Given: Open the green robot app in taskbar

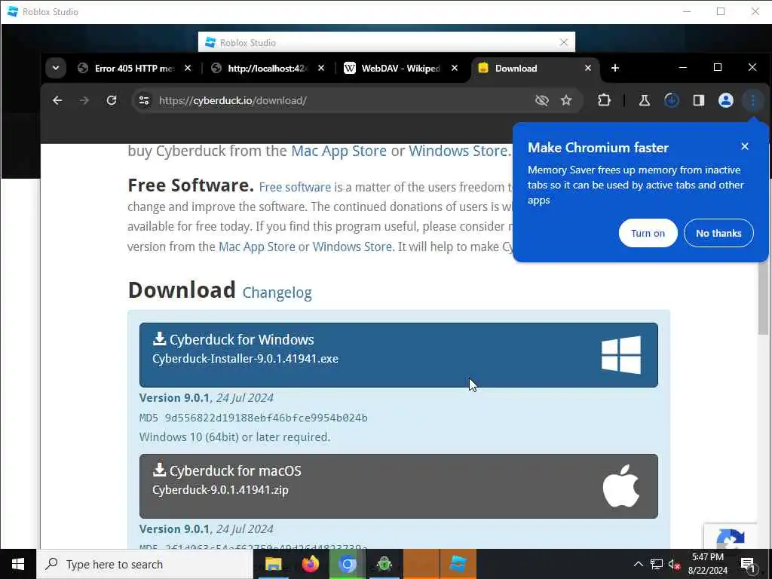Looking at the screenshot, I should pyautogui.click(x=384, y=564).
